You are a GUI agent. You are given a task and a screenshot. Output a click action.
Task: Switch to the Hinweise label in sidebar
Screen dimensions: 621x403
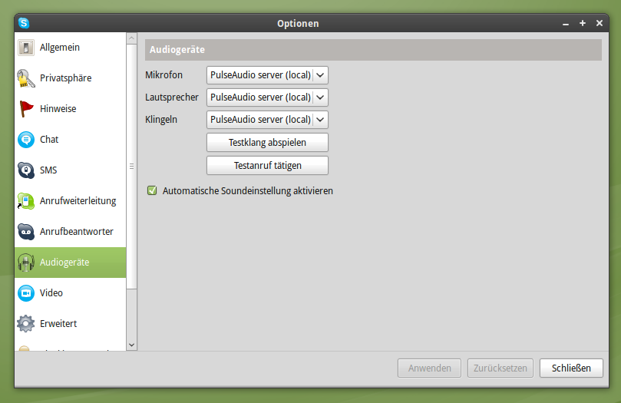(58, 109)
